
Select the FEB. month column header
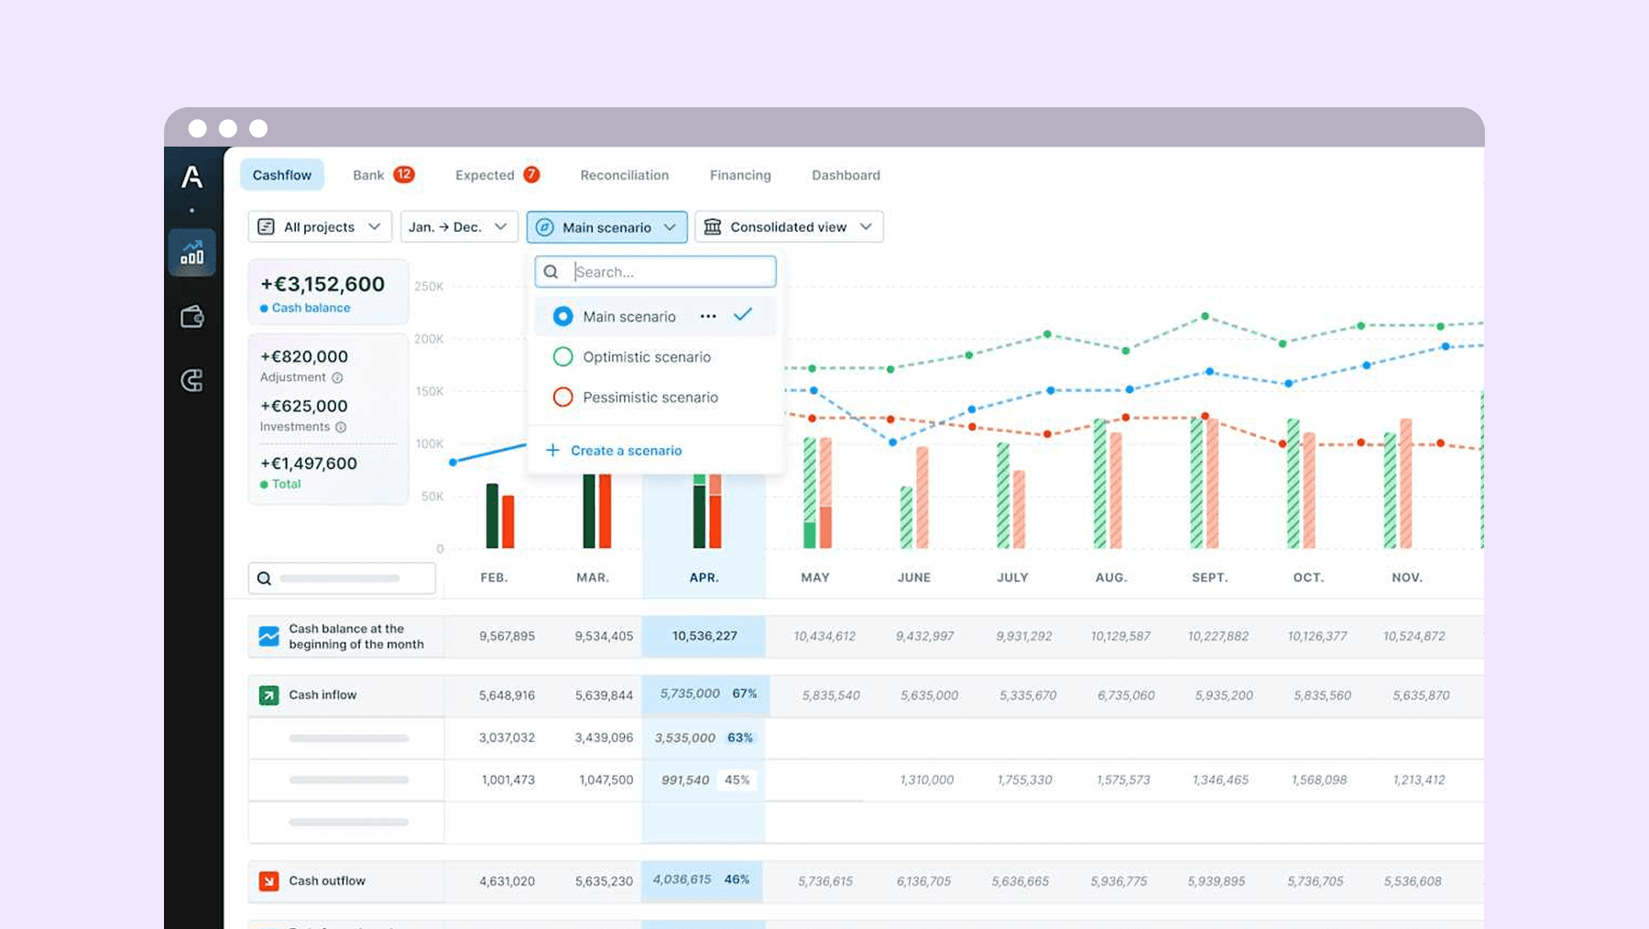pyautogui.click(x=494, y=577)
